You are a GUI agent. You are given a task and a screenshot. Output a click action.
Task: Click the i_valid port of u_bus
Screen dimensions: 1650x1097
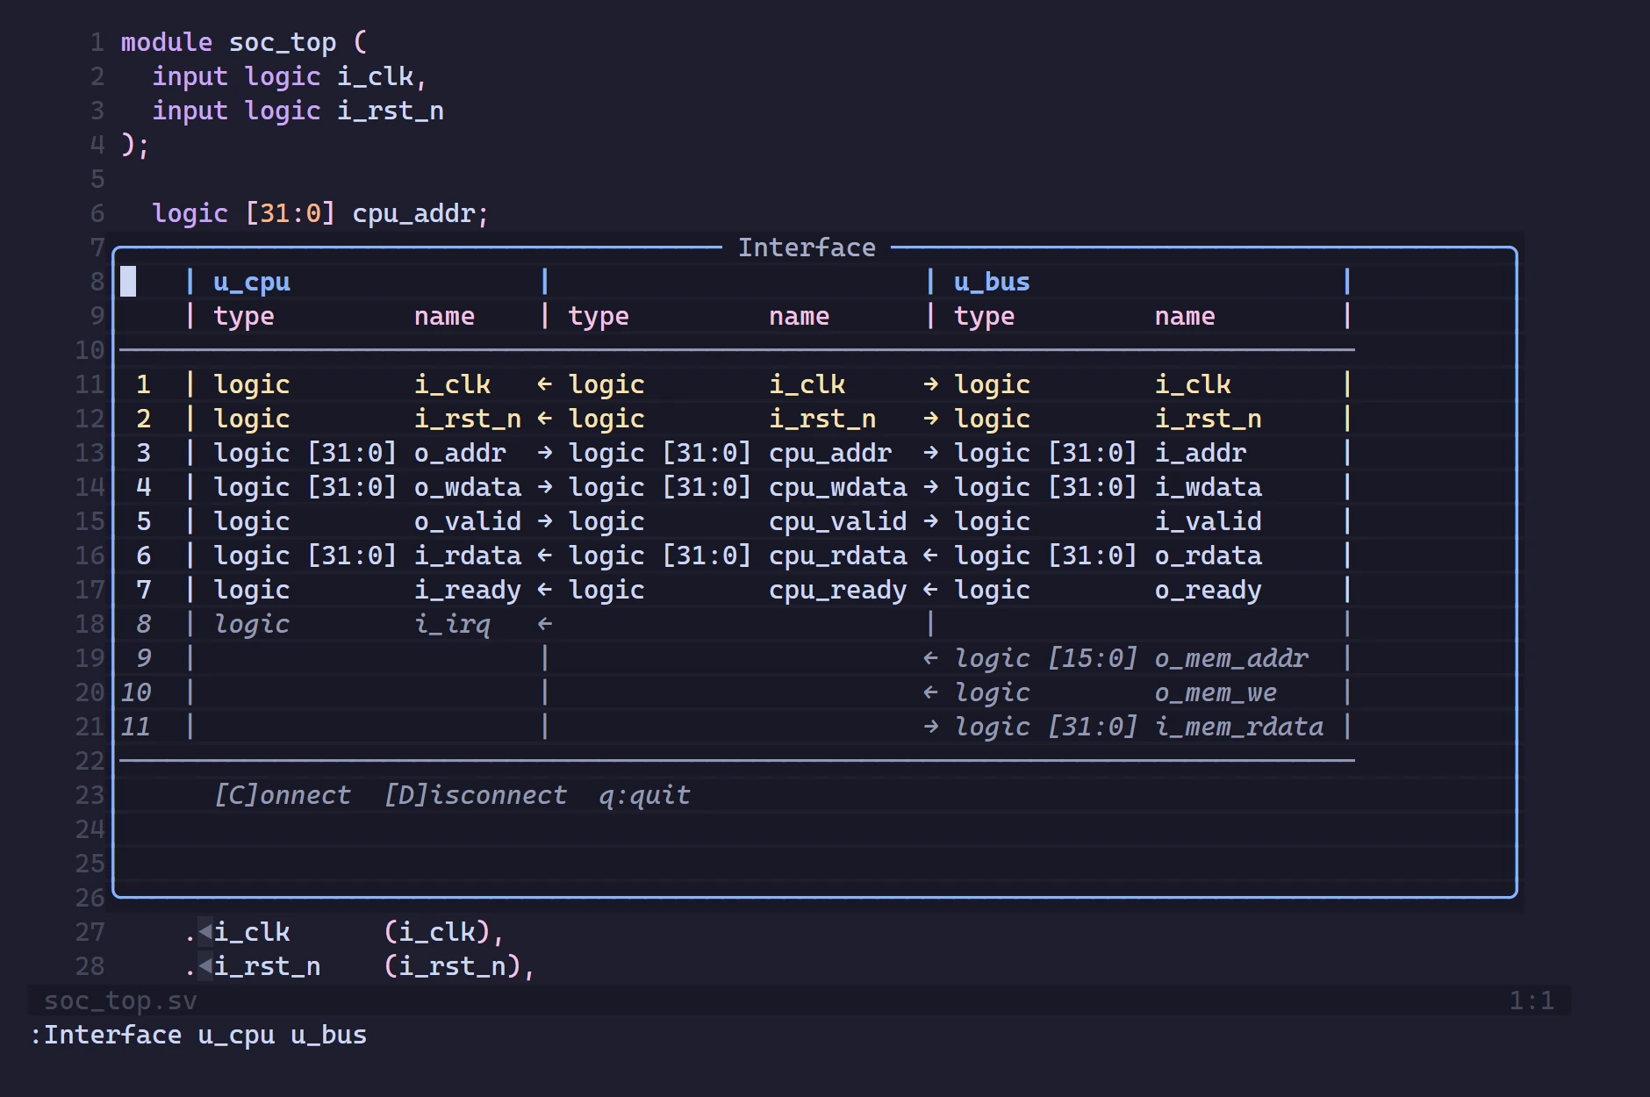pos(1209,521)
